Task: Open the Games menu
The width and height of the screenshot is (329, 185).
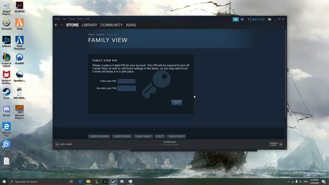Action: click(x=80, y=18)
